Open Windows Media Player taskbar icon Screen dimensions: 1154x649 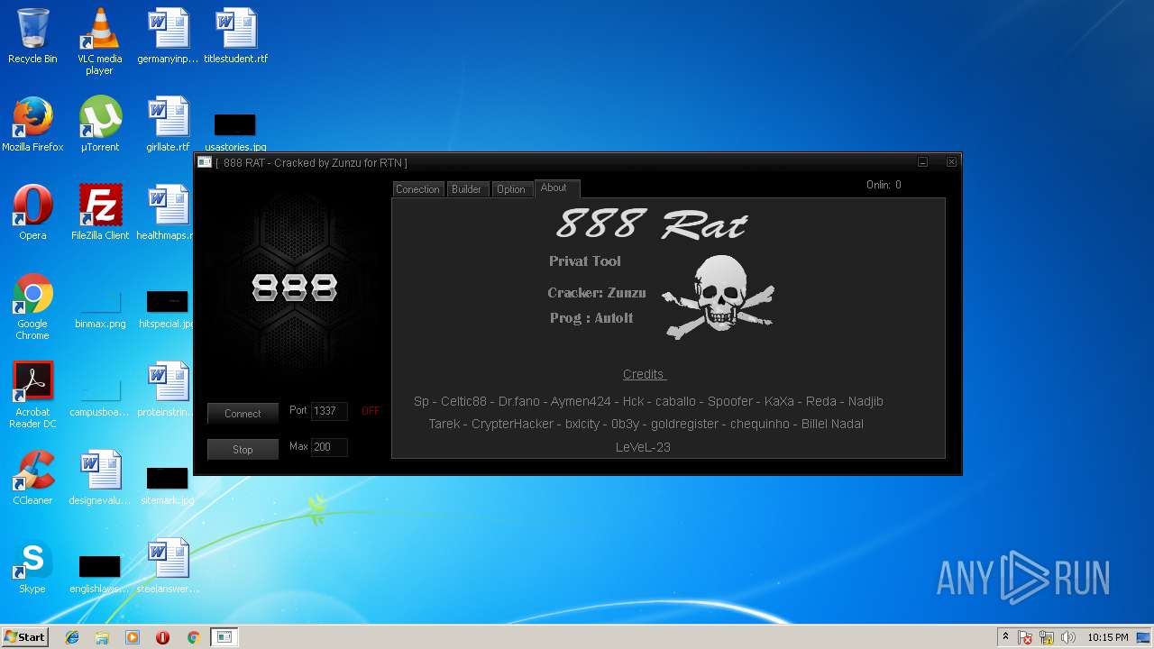[133, 637]
